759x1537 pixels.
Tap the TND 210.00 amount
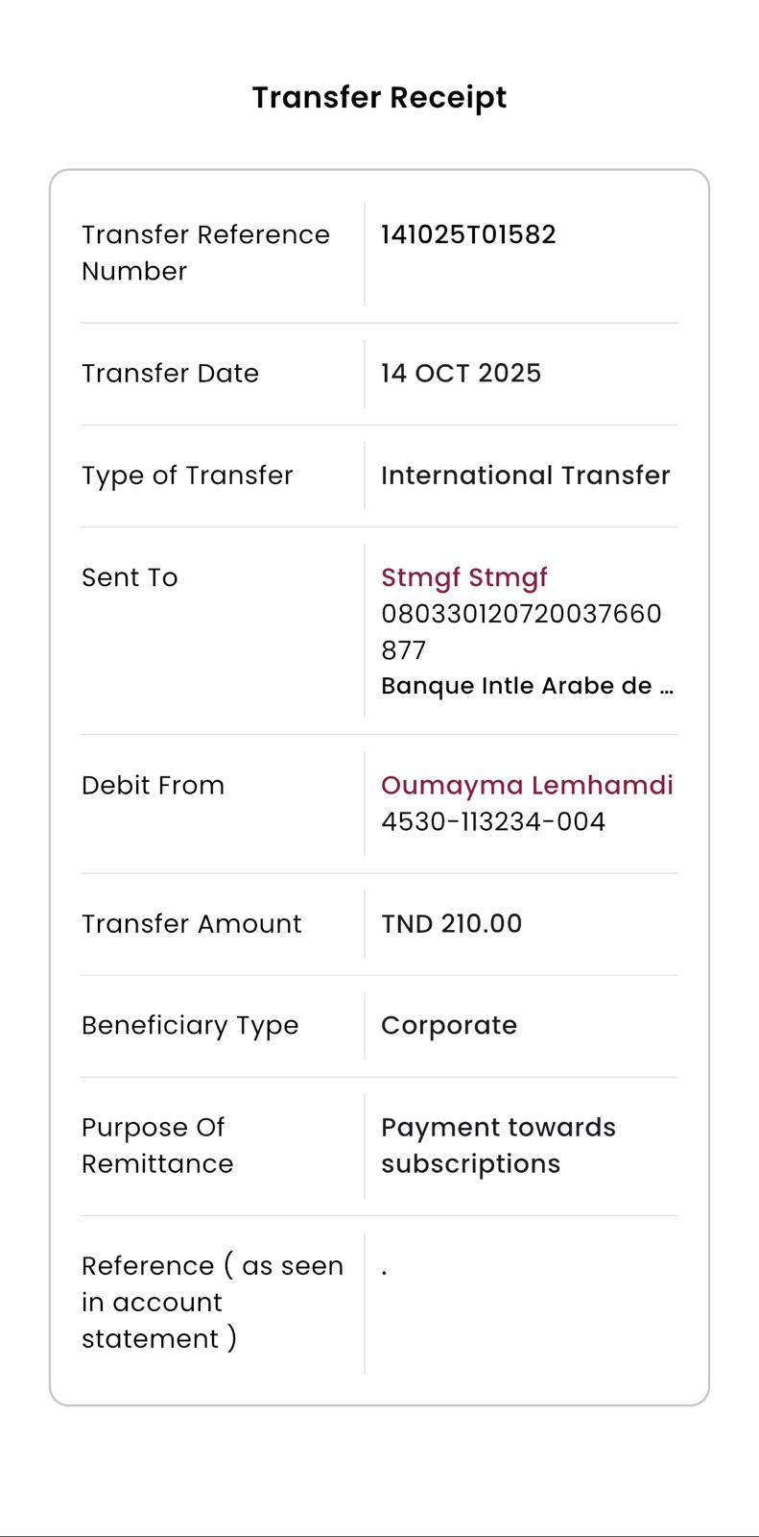[451, 924]
